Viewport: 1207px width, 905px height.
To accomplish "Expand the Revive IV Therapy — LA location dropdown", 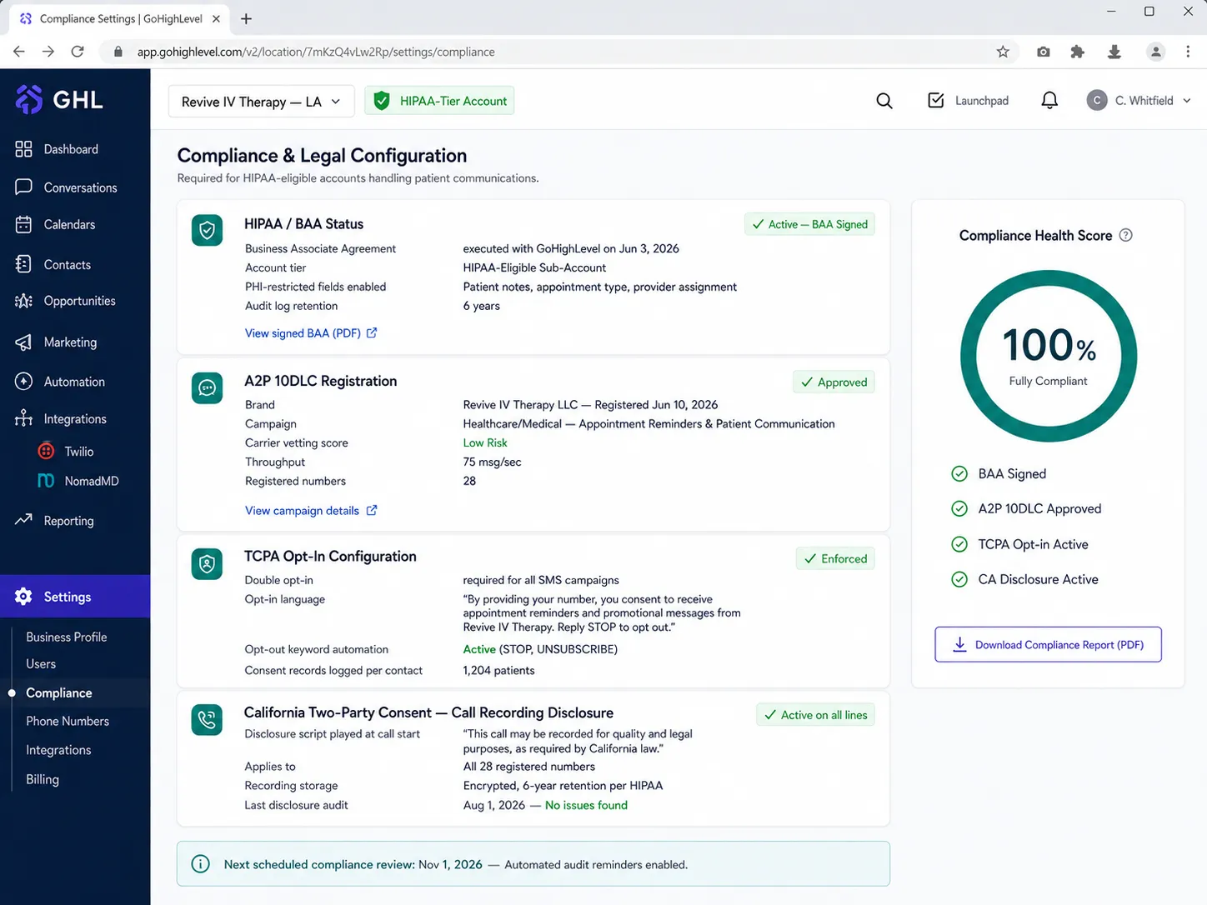I will coord(261,102).
